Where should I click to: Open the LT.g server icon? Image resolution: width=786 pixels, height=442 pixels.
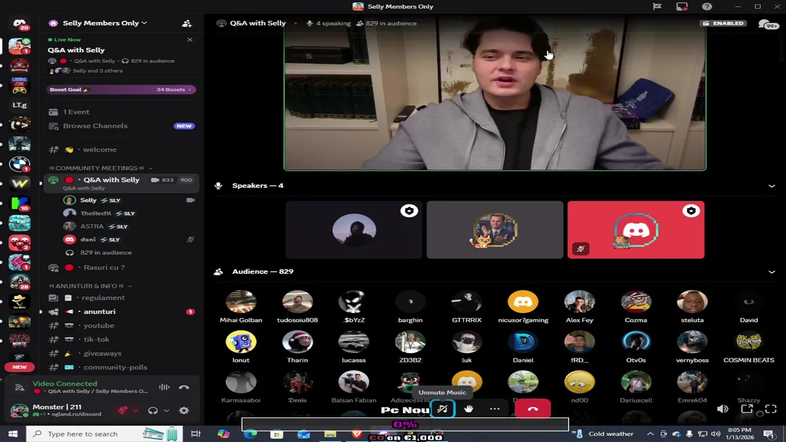coord(20,105)
